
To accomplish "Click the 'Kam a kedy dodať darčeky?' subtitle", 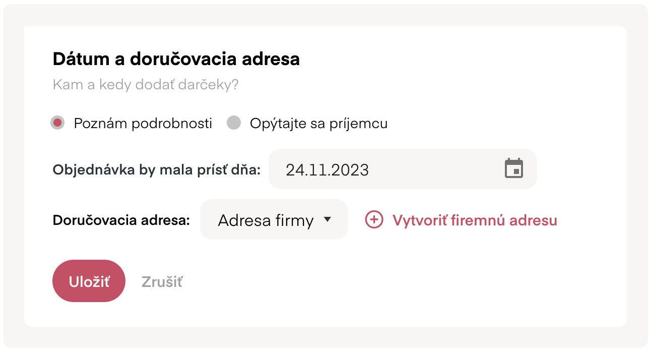I will pyautogui.click(x=146, y=85).
